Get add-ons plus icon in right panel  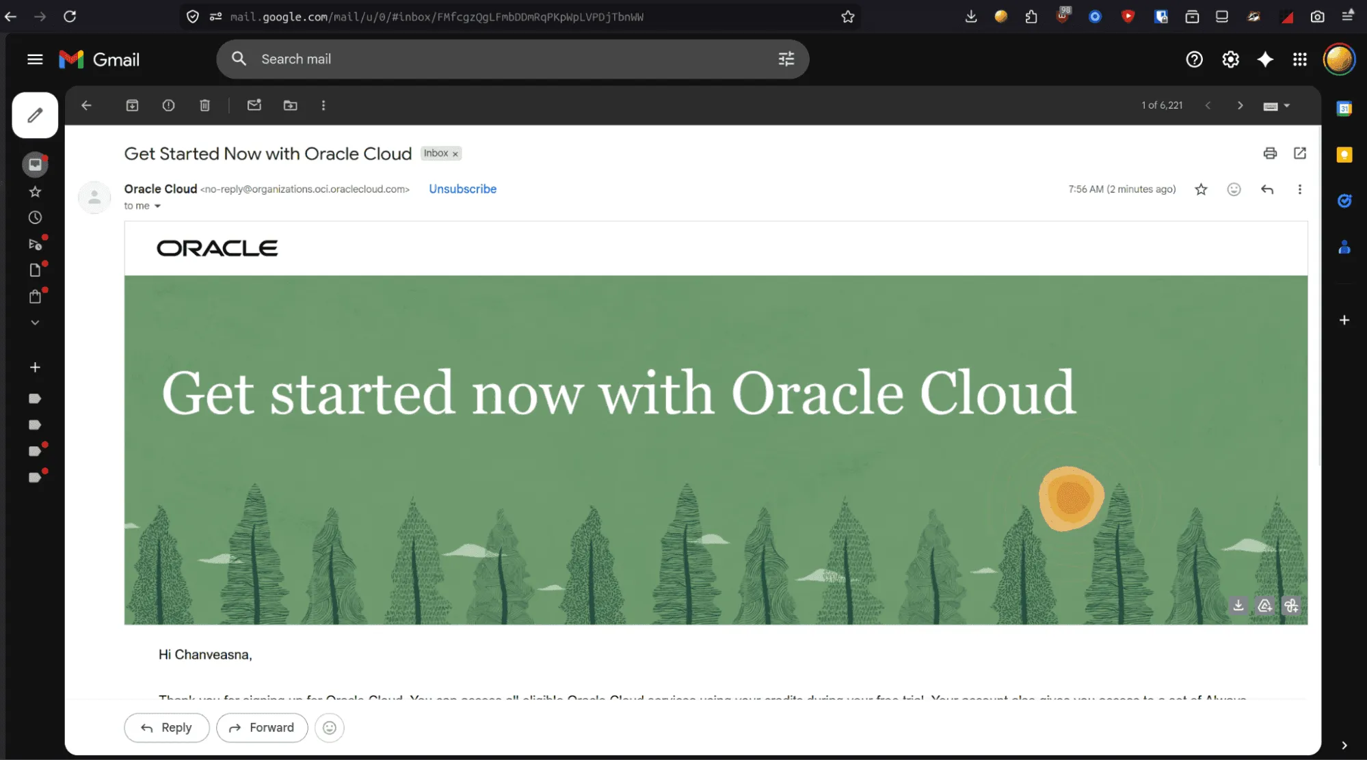point(1344,320)
